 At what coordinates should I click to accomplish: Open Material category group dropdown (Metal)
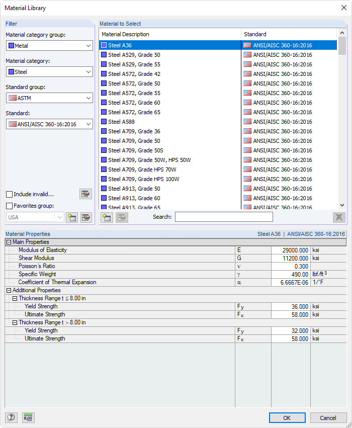pos(49,46)
